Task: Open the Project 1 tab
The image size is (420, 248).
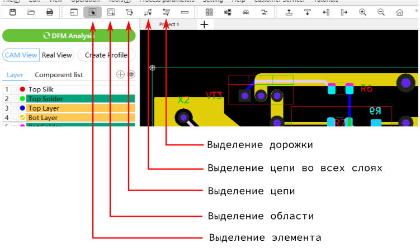Action: 169,25
